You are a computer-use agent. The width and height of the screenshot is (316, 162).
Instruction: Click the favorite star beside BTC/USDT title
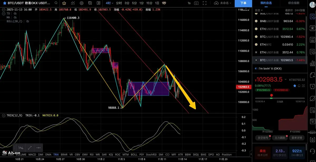pos(5,3)
